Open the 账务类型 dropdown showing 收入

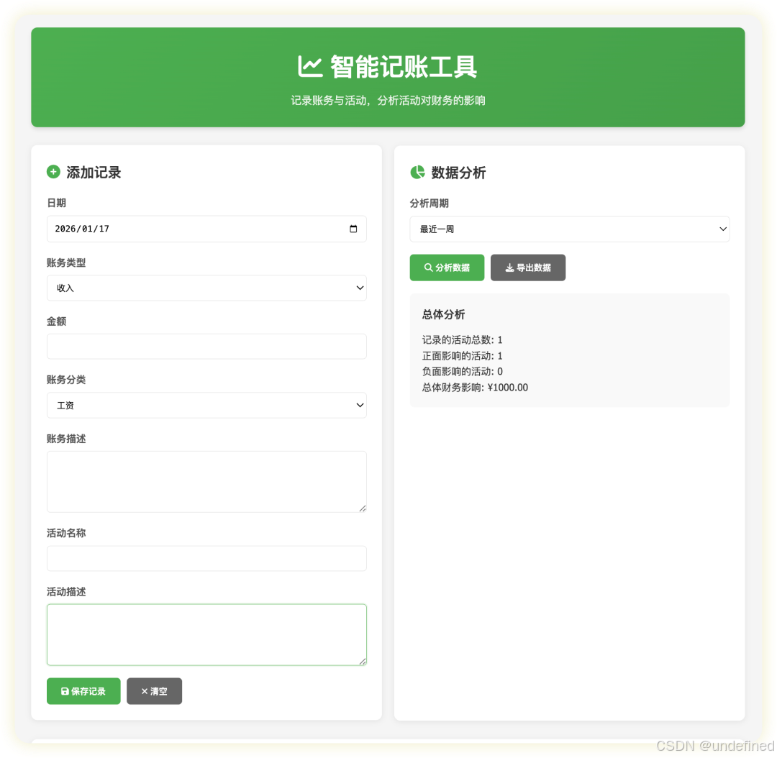click(206, 288)
